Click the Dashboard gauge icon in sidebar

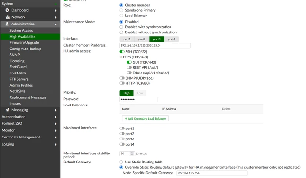tap(7, 10)
